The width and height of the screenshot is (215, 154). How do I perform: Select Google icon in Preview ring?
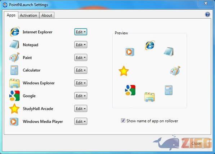pyautogui.click(x=130, y=90)
